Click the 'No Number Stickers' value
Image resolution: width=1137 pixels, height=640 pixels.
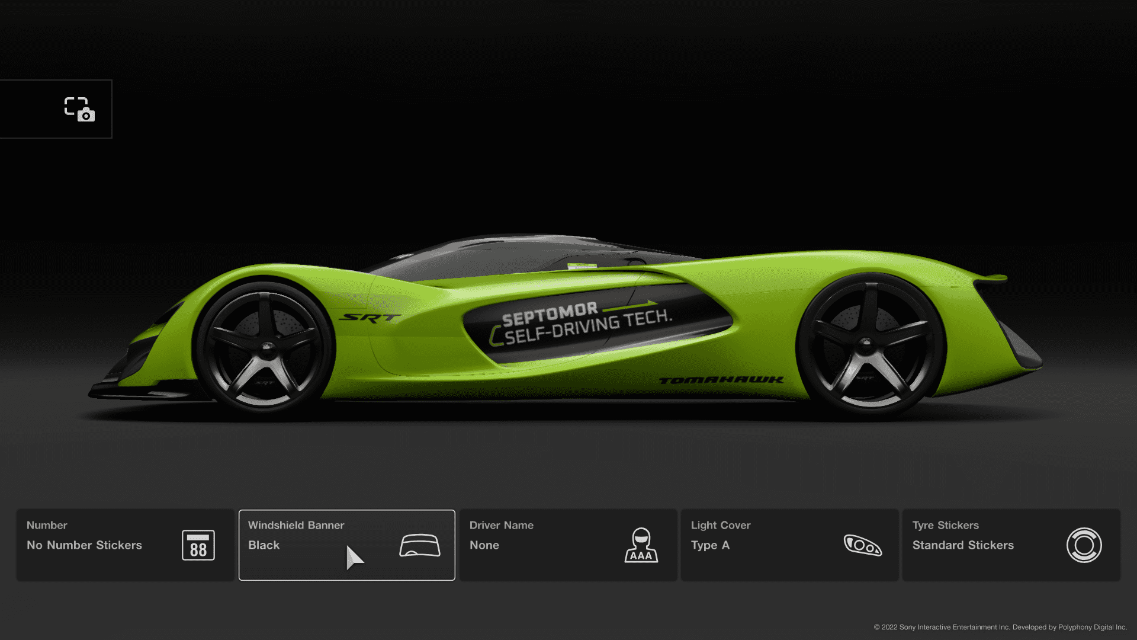coord(84,545)
